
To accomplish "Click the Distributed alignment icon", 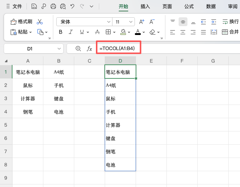I will 214,32.
